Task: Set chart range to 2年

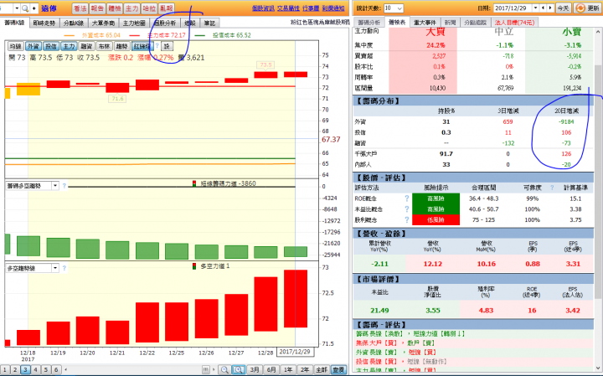Action: 305,370
